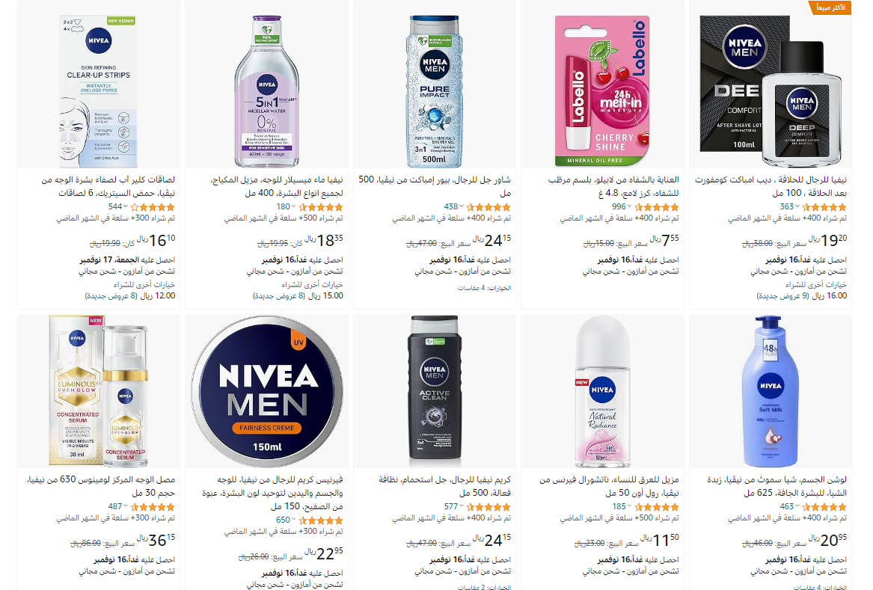The height and width of the screenshot is (590, 873).
Task: Open the Nivea 5in1 Micellar Water image
Action: point(267,91)
